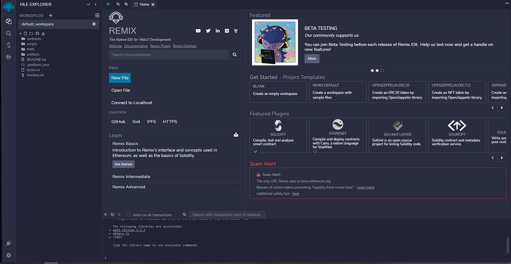This screenshot has width=511, height=264.
Task: Zoom in with the plus magnifier icon
Action: pos(126,4)
